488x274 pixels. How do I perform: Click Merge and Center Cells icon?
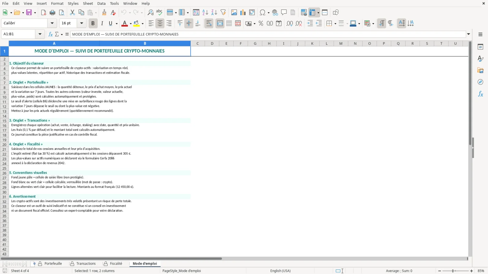pos(220,23)
